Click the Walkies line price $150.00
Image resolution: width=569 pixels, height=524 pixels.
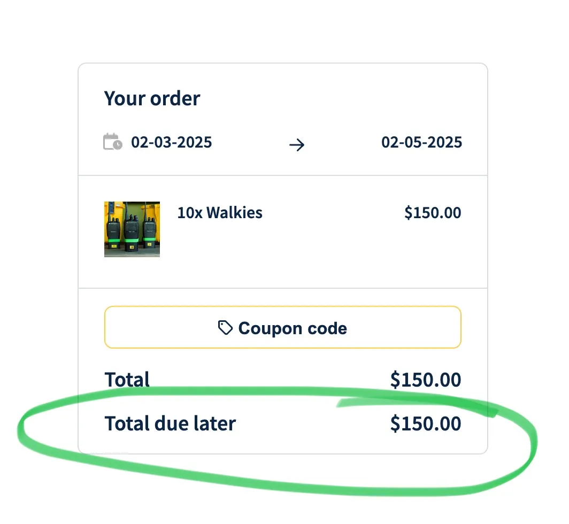[x=433, y=213]
